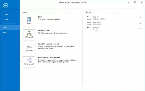Choose the Assistant template tile
The width and height of the screenshot is (145, 91).
click(29, 49)
